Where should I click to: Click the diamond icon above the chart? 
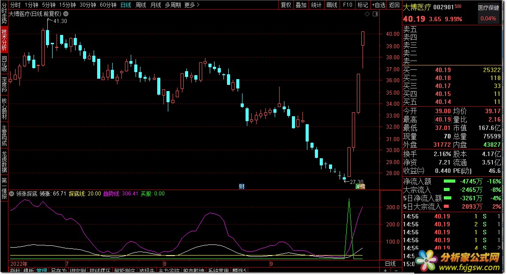click(367, 14)
